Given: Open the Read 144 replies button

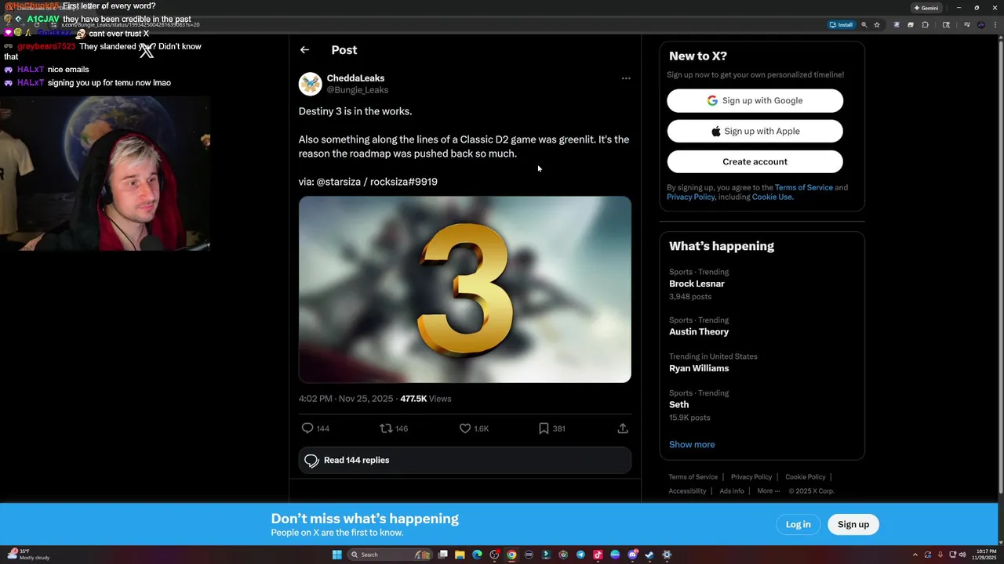Looking at the screenshot, I should pos(464,461).
